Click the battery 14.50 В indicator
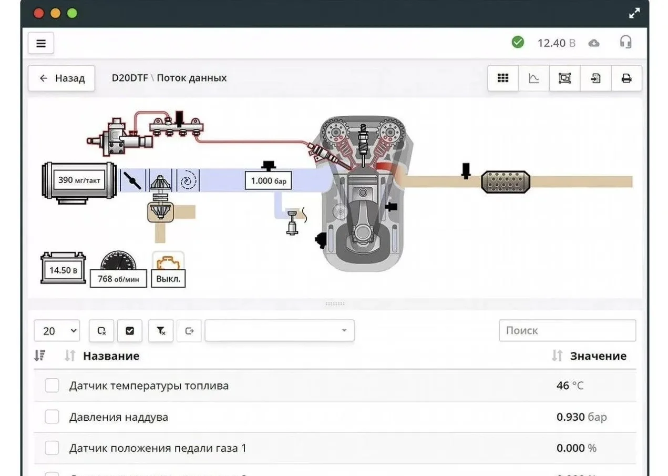This screenshot has height=476, width=668. (64, 268)
